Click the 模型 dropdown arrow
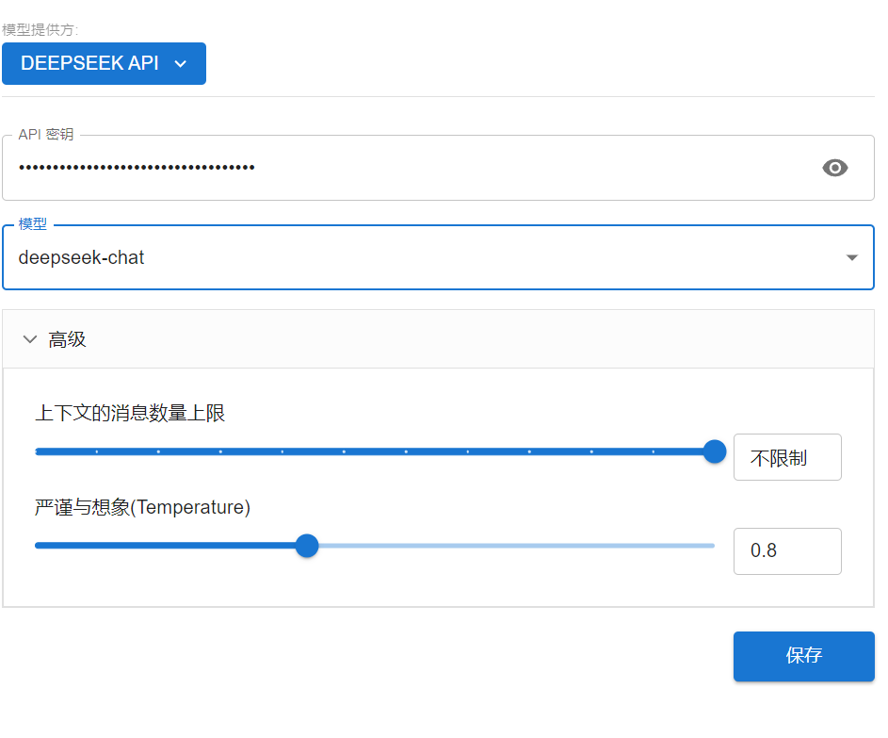Screen dimensions: 888x738 tap(852, 257)
